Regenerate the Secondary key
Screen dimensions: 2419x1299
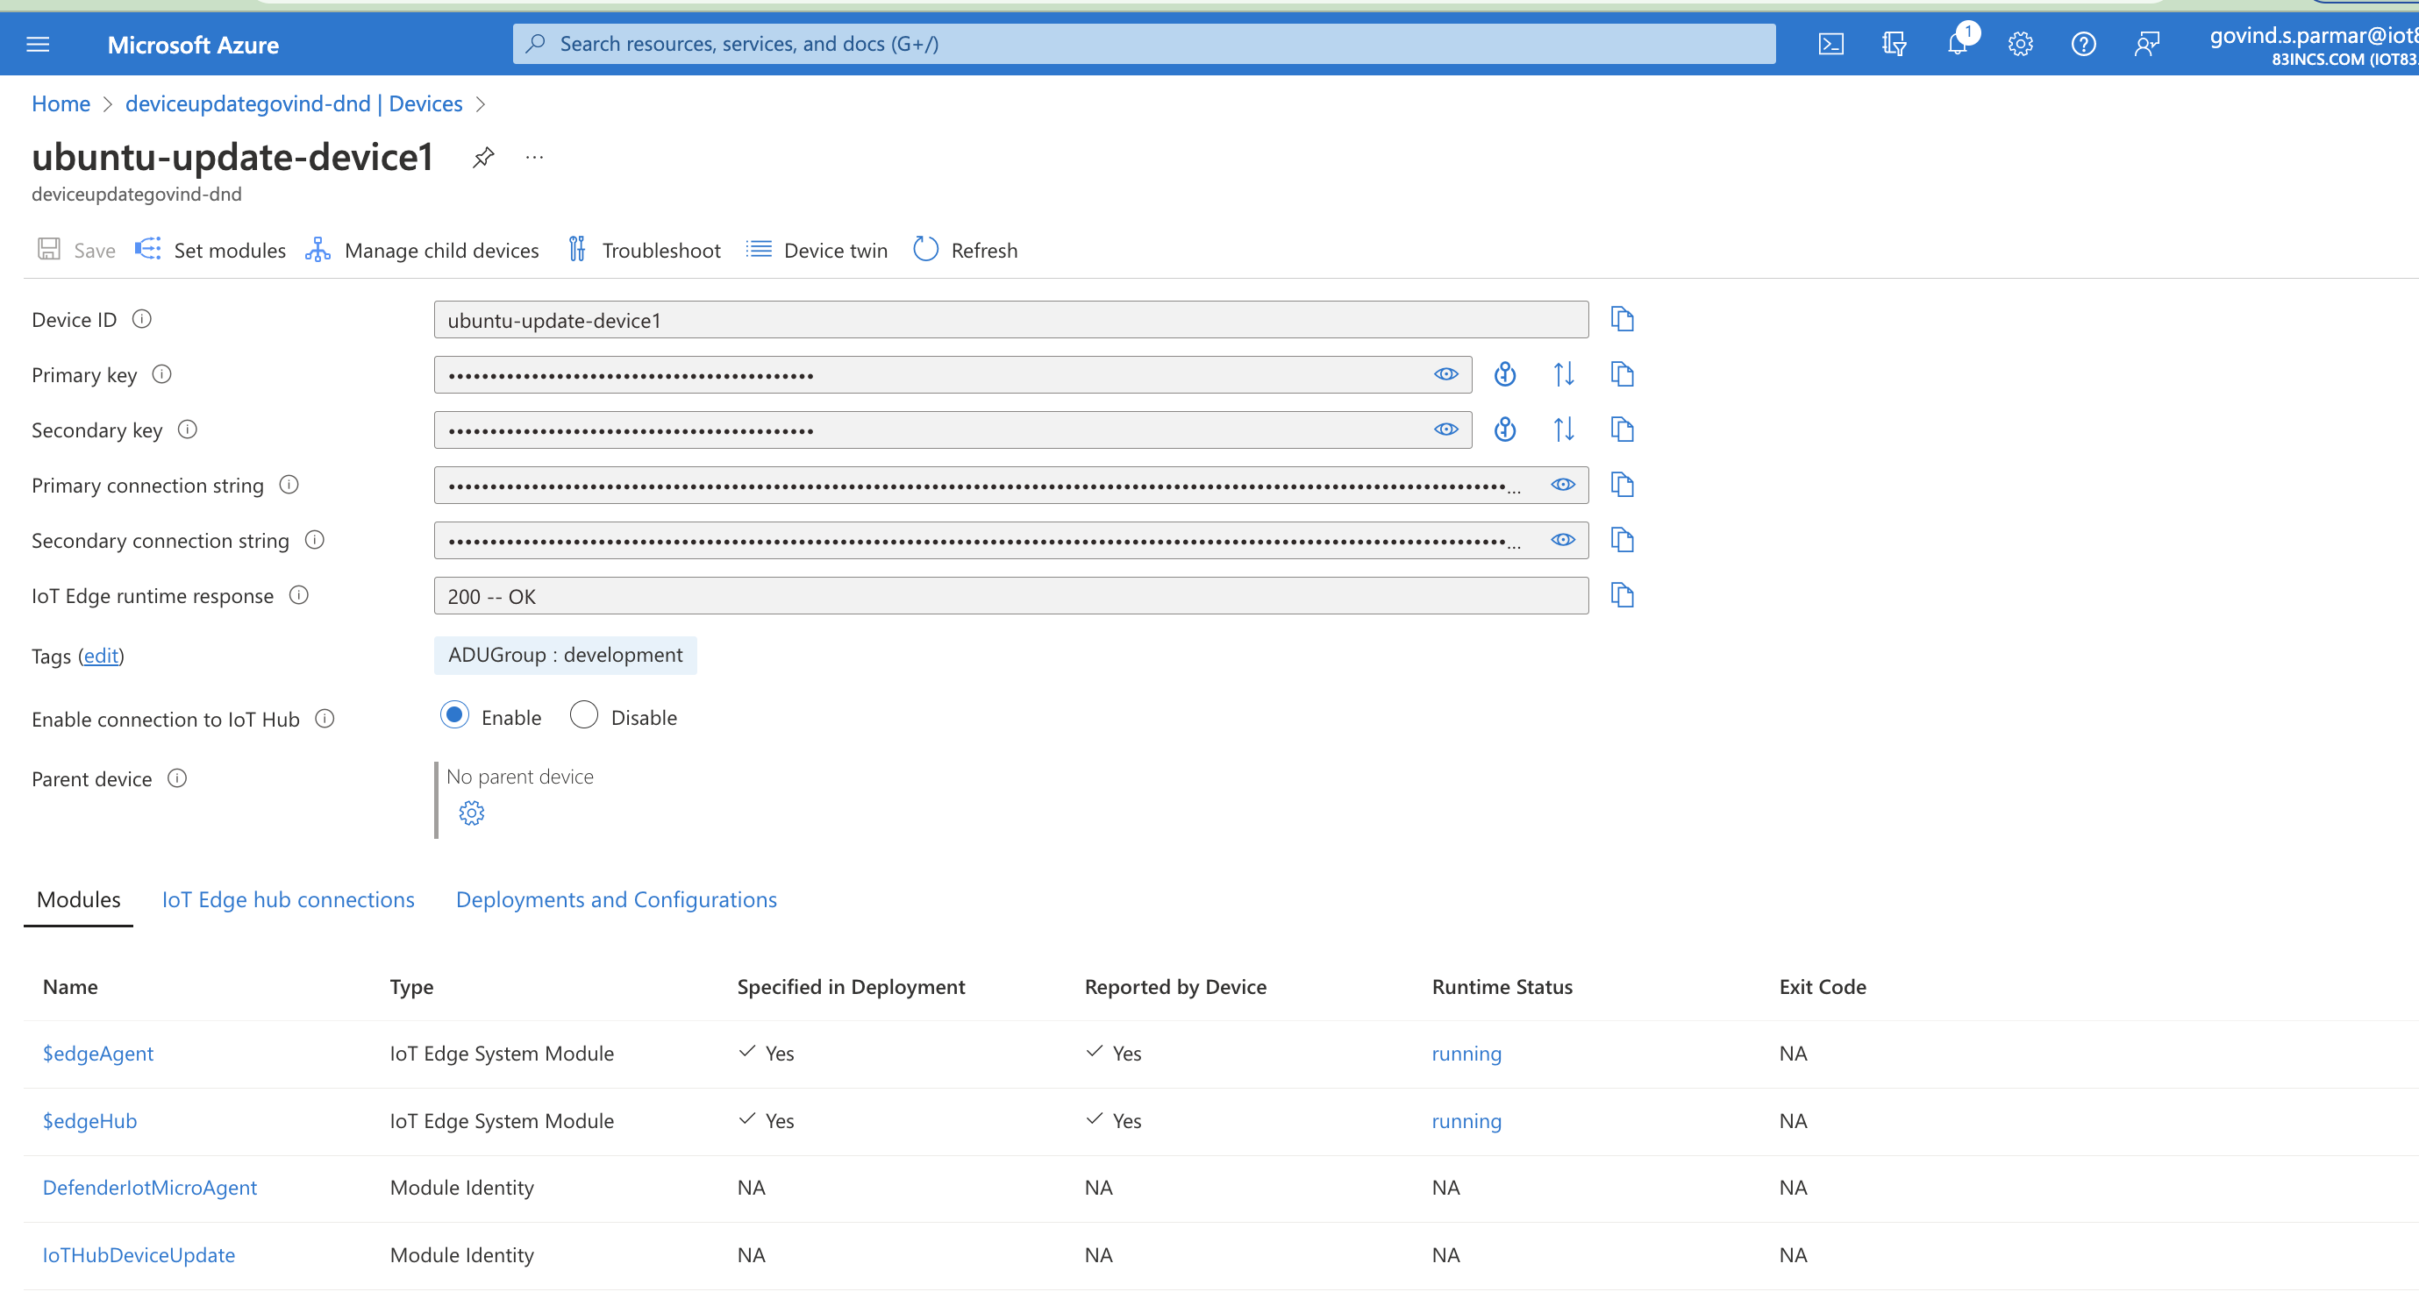pyautogui.click(x=1504, y=429)
